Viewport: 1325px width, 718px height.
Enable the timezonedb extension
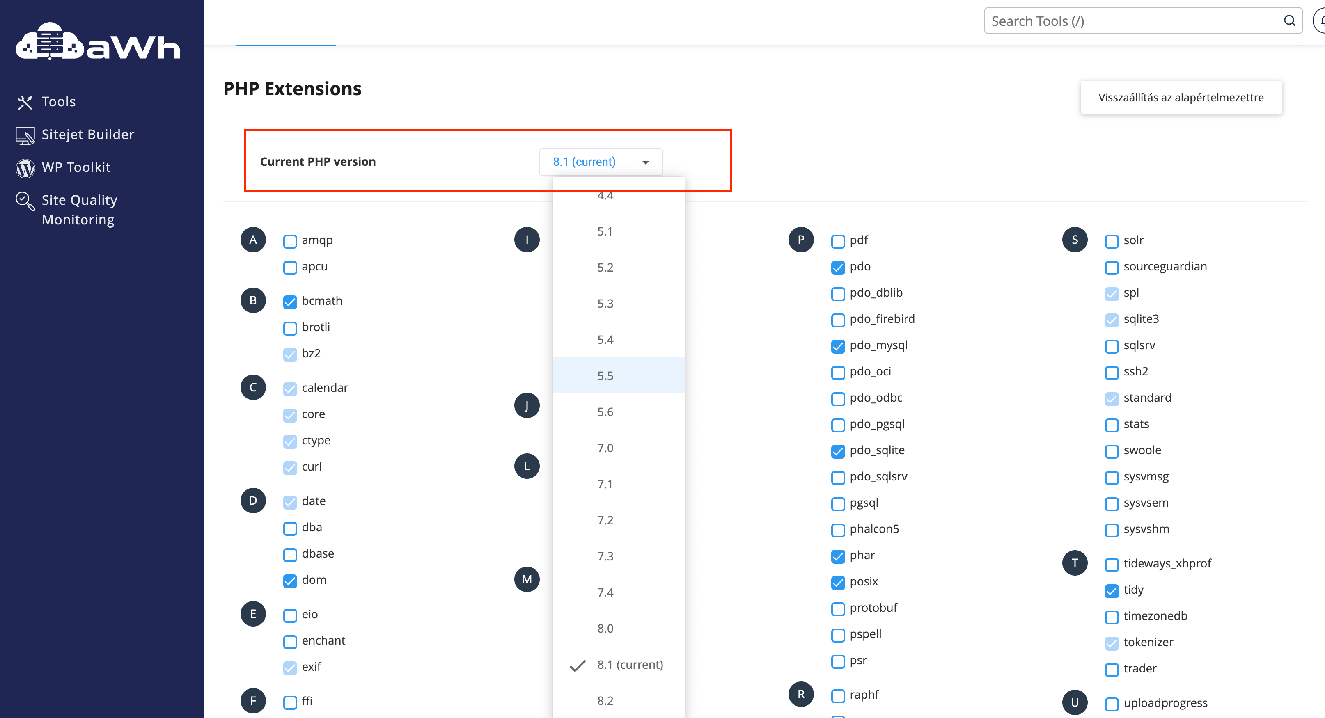[1112, 617]
